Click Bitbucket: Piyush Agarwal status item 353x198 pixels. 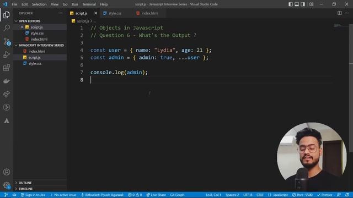pyautogui.click(x=102, y=195)
